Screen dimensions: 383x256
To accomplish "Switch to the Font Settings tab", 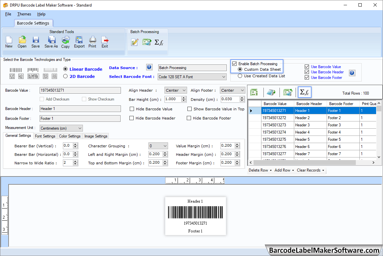I will [45, 136].
